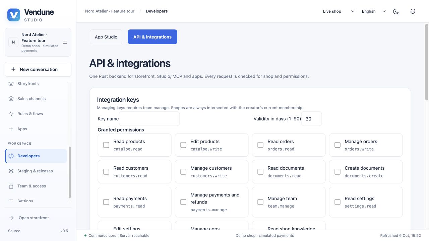This screenshot has width=429, height=241.
Task: Click the Rules & flows pulse icon
Action: [11, 114]
